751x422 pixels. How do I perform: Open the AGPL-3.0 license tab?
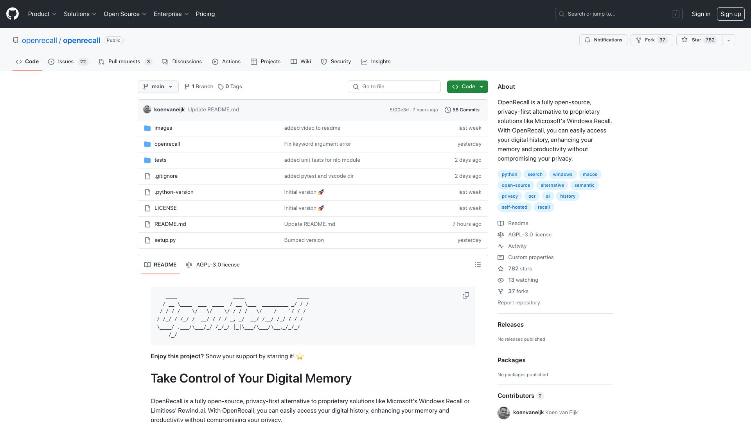pos(213,265)
